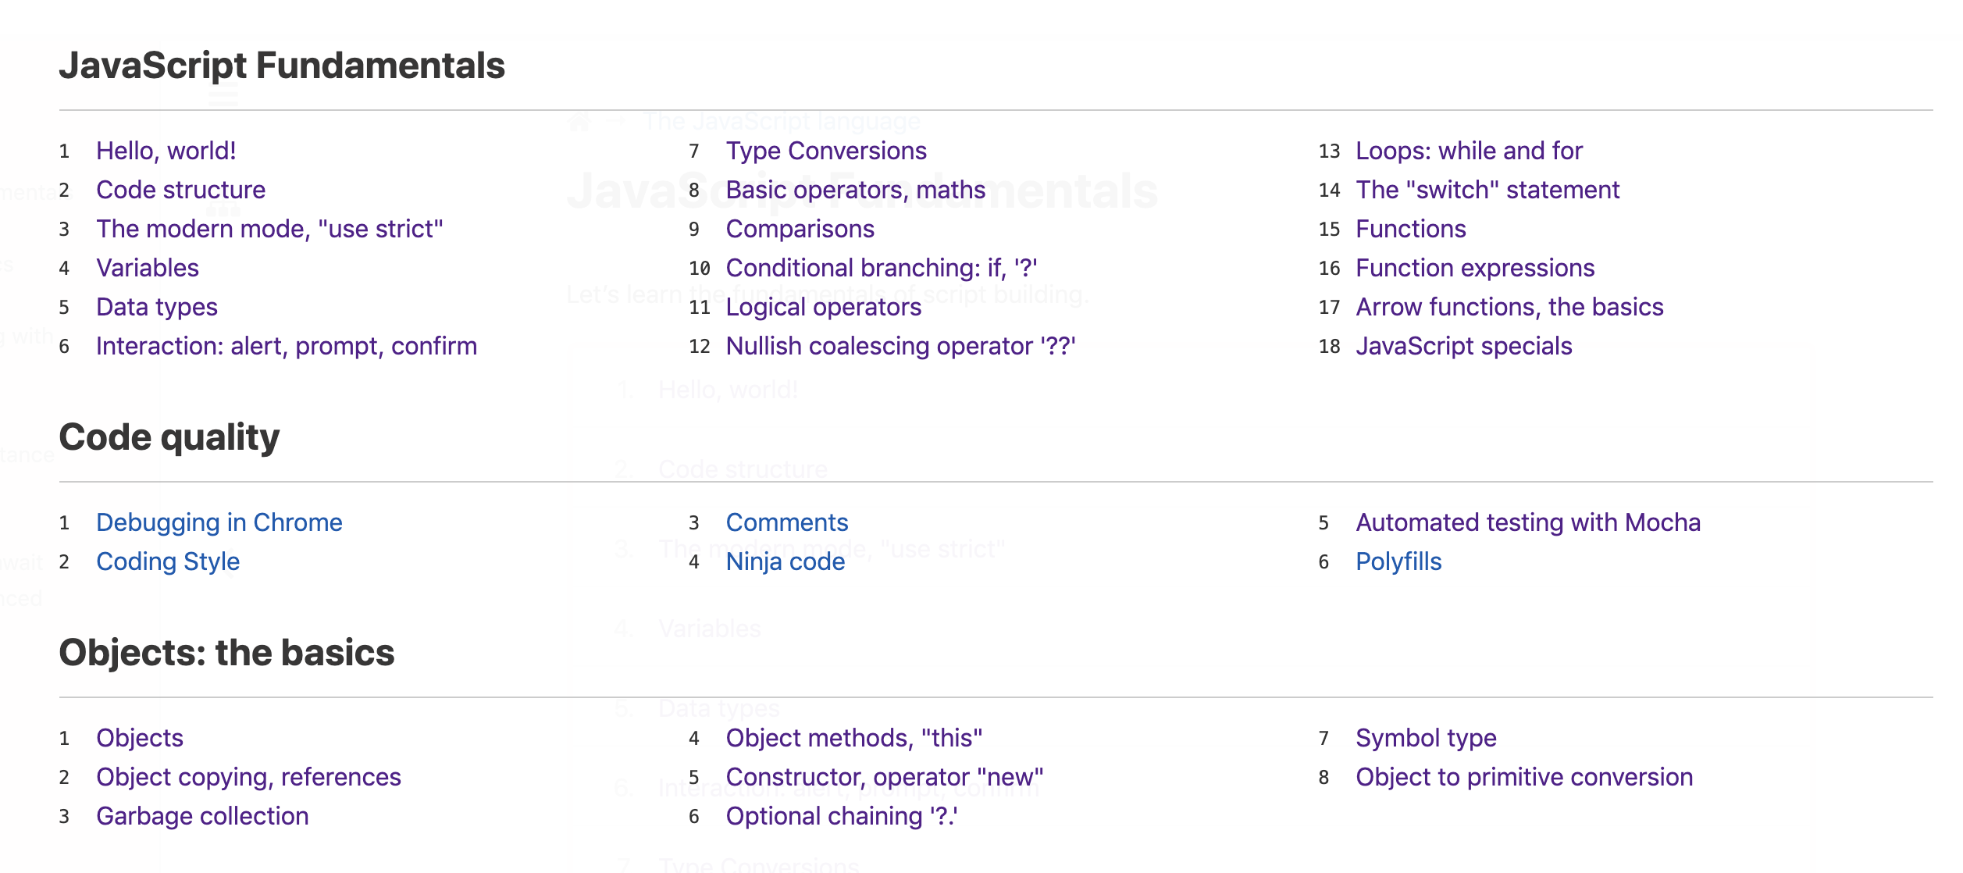Image resolution: width=1963 pixels, height=873 pixels.
Task: Open the "Data types" link
Action: 157,307
